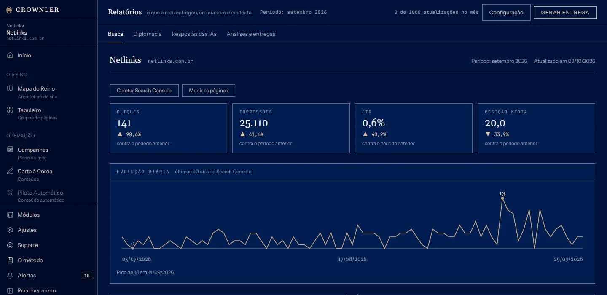Screen dimensions: 607x295
Task: Click Recolher menu to collapse sidebar
Action: click(x=48, y=290)
